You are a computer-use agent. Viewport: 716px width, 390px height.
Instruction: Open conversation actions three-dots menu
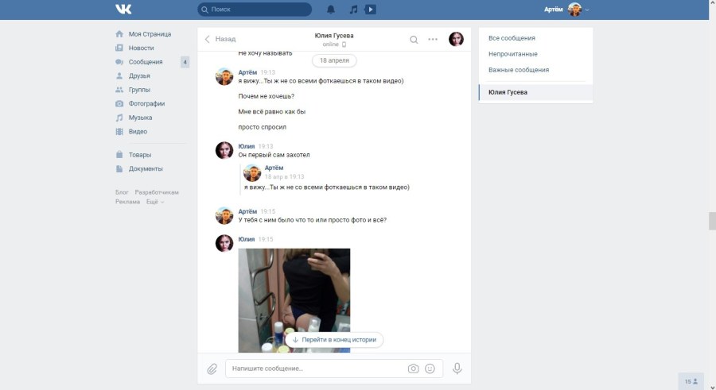[x=433, y=40]
